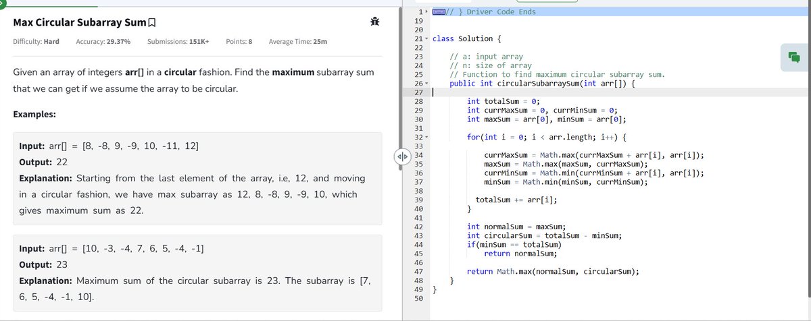Click the 'int circularSum = totalSum - minSum;' line

pos(545,235)
